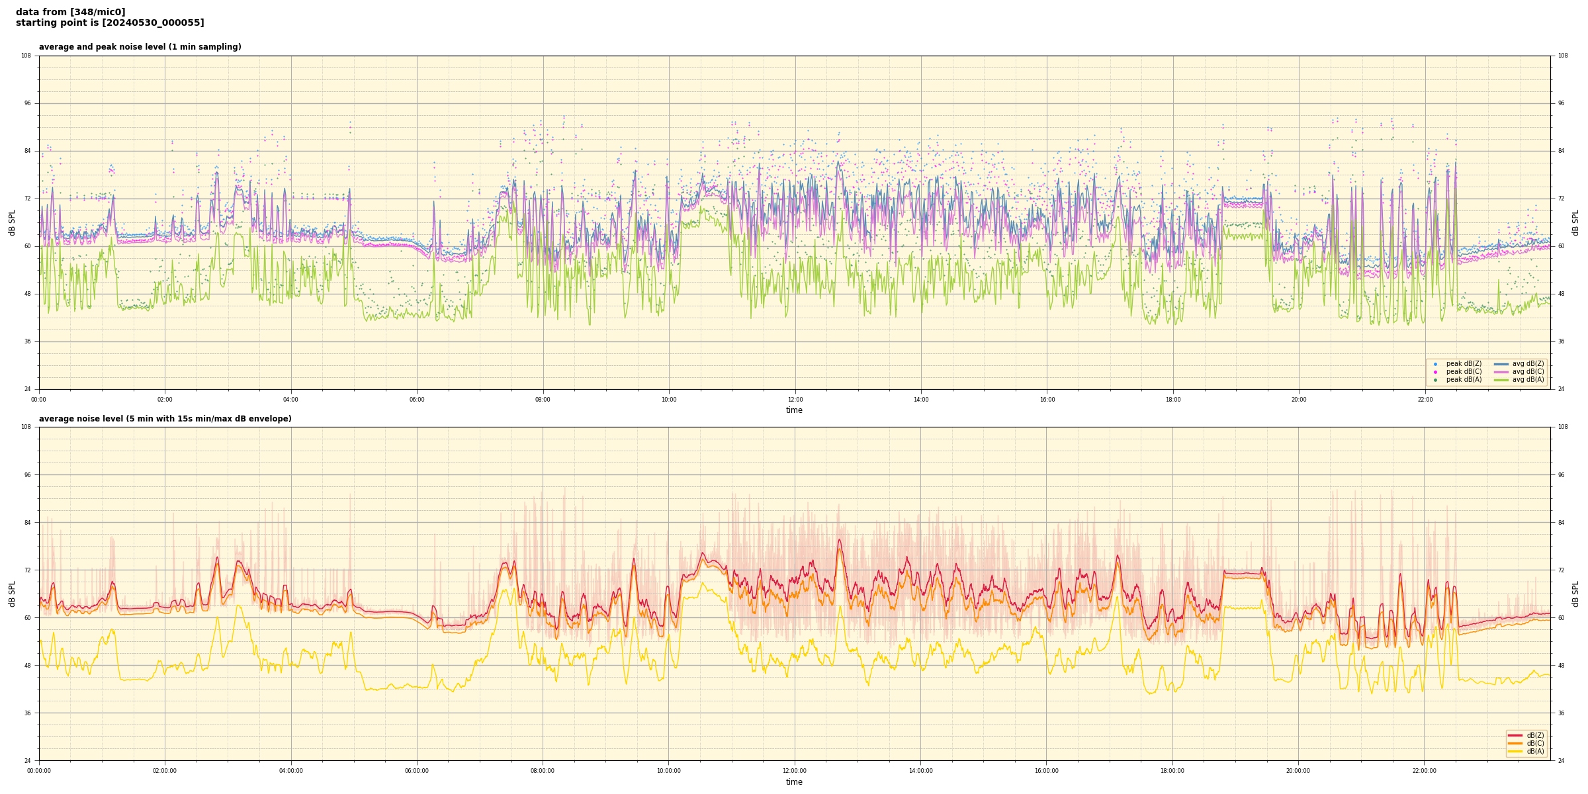Click the right 'dB SPL' label of bottom chart
Image resolution: width=1588 pixels, height=794 pixels.
point(1575,594)
